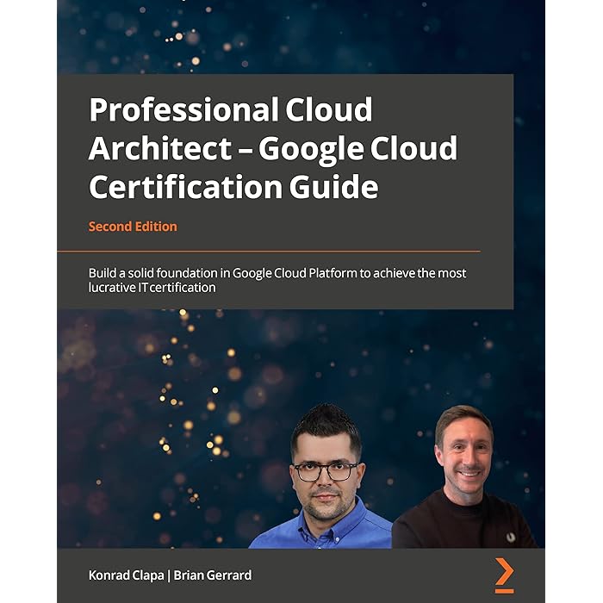Screen dimensions: 603x603
Task: Click the orange Packt logo icon
Action: (504, 575)
